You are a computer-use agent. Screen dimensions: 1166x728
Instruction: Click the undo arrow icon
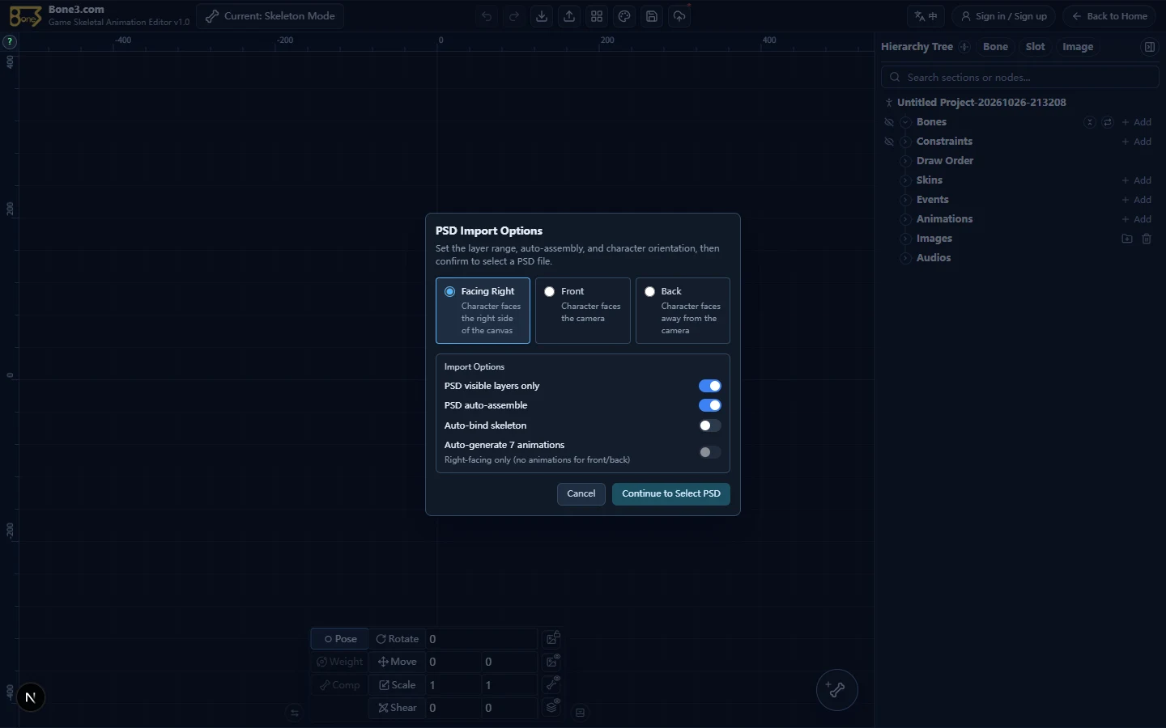click(x=487, y=16)
